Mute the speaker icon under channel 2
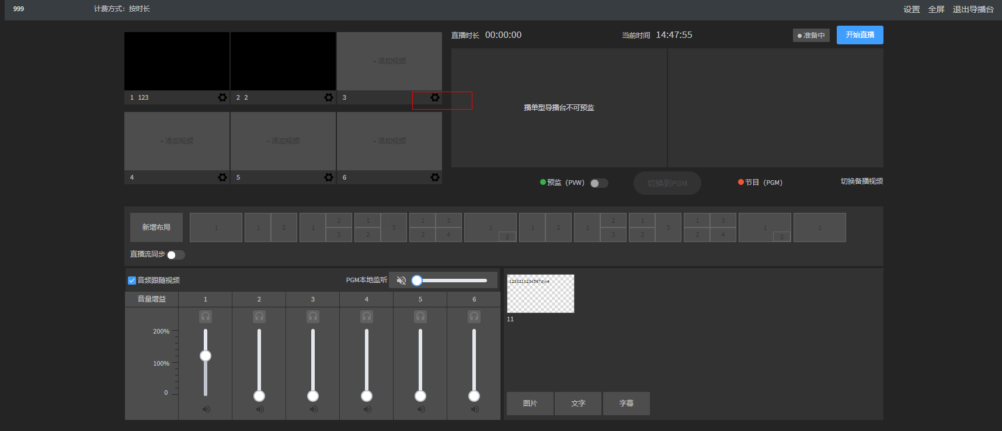This screenshot has height=431, width=1002. 259,409
